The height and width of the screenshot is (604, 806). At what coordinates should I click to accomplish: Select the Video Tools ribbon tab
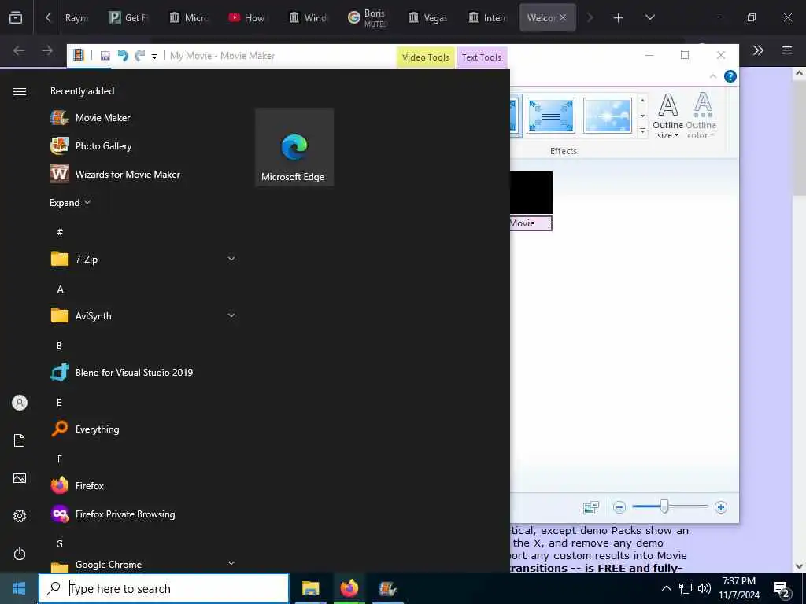click(x=426, y=57)
